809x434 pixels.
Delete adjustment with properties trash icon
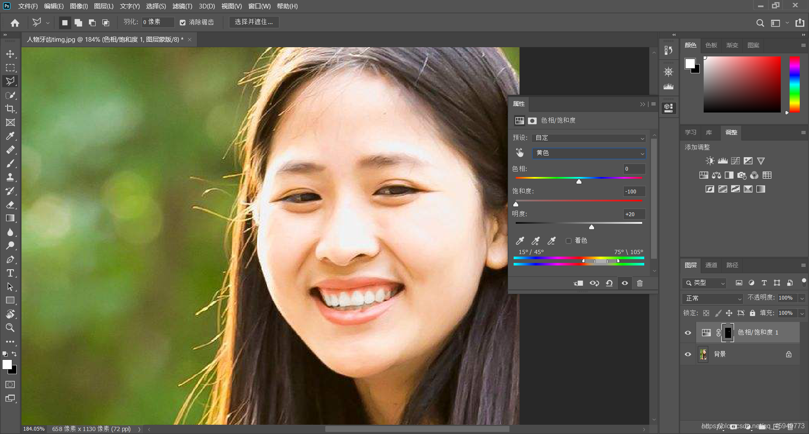pos(640,283)
